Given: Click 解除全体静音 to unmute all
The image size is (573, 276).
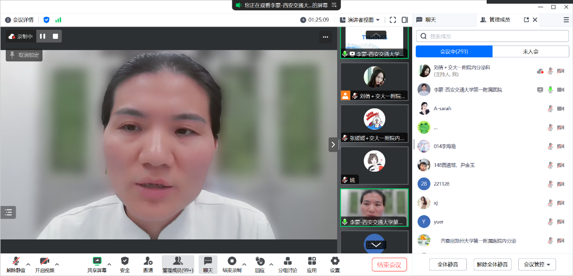Looking at the screenshot, I should click(x=493, y=264).
